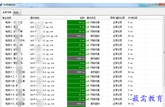Select the 电信十三 host name cell
The width and height of the screenshot is (165, 107).
15,77
